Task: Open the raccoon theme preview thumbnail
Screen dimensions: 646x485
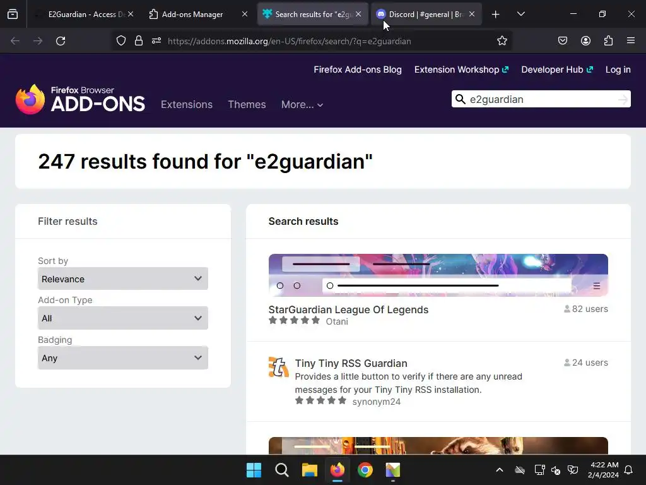Action: click(x=438, y=446)
